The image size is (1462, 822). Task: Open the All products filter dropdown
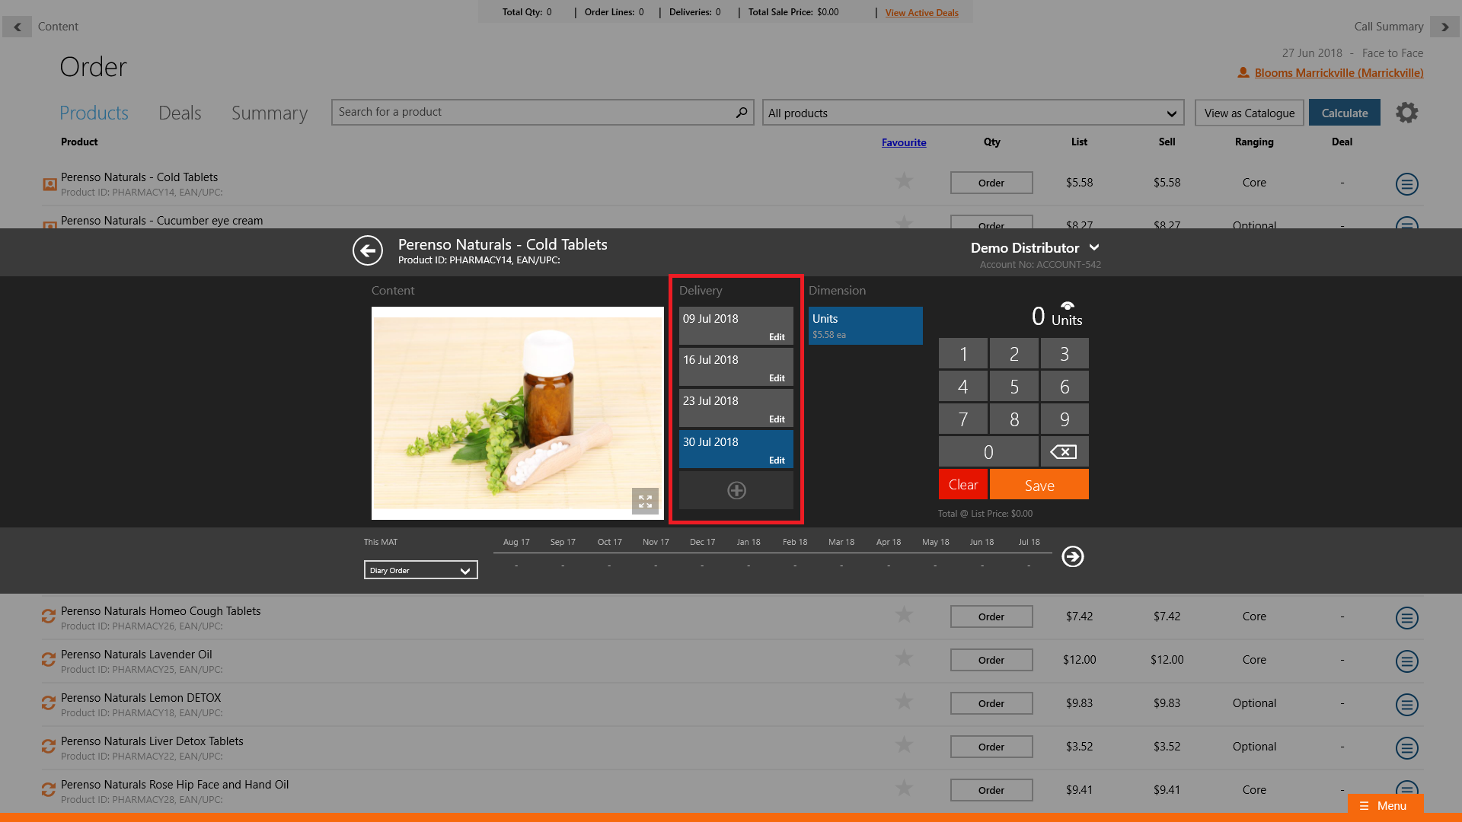pyautogui.click(x=972, y=113)
